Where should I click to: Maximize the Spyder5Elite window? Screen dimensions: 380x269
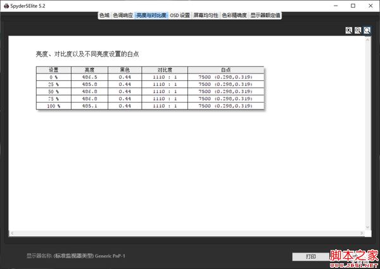point(353,6)
